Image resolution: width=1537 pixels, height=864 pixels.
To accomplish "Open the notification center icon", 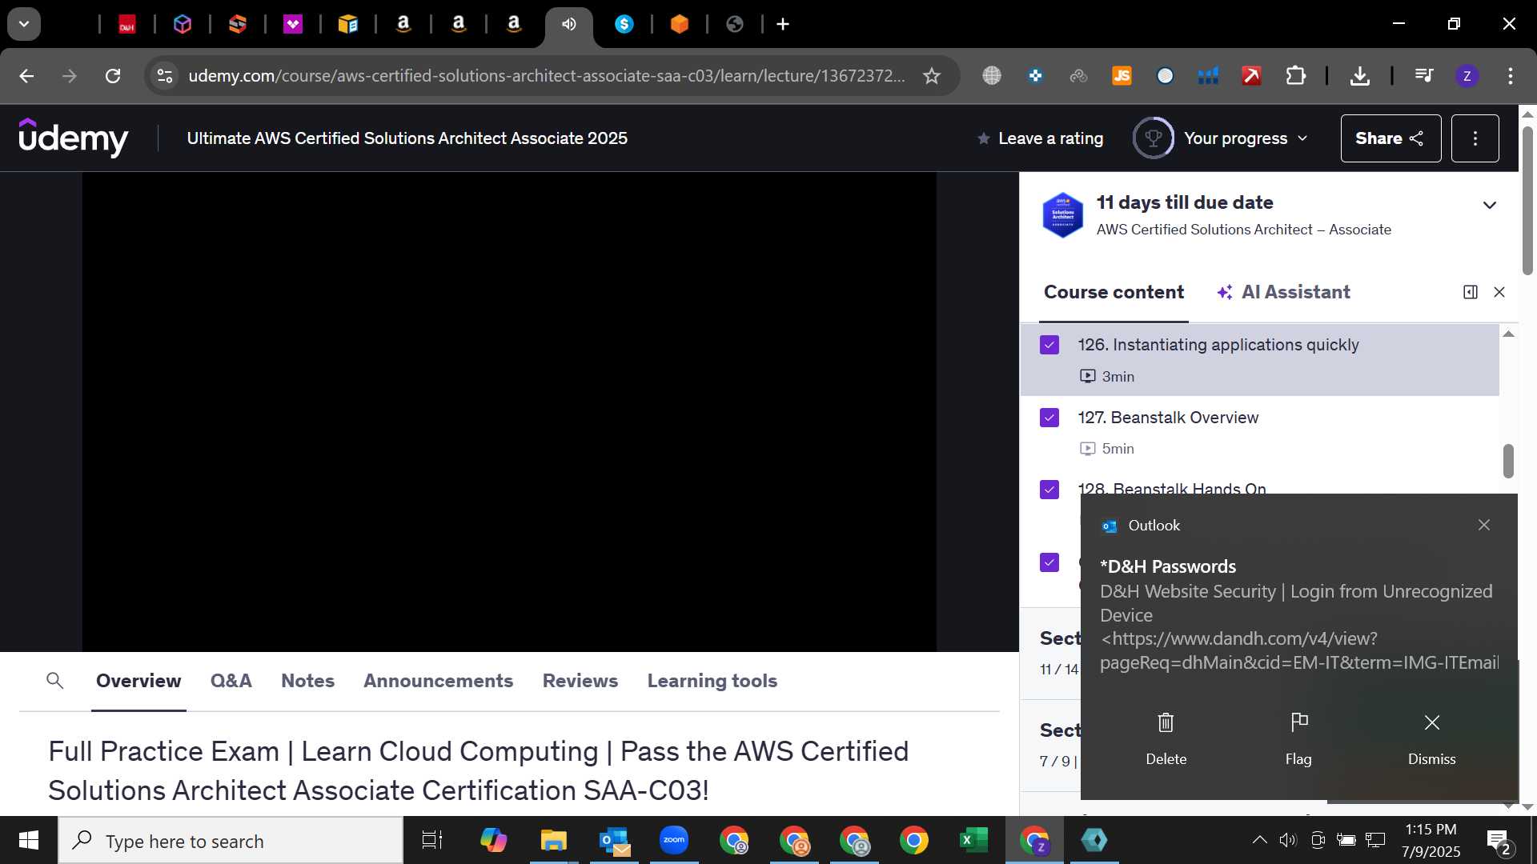I will click(x=1499, y=841).
